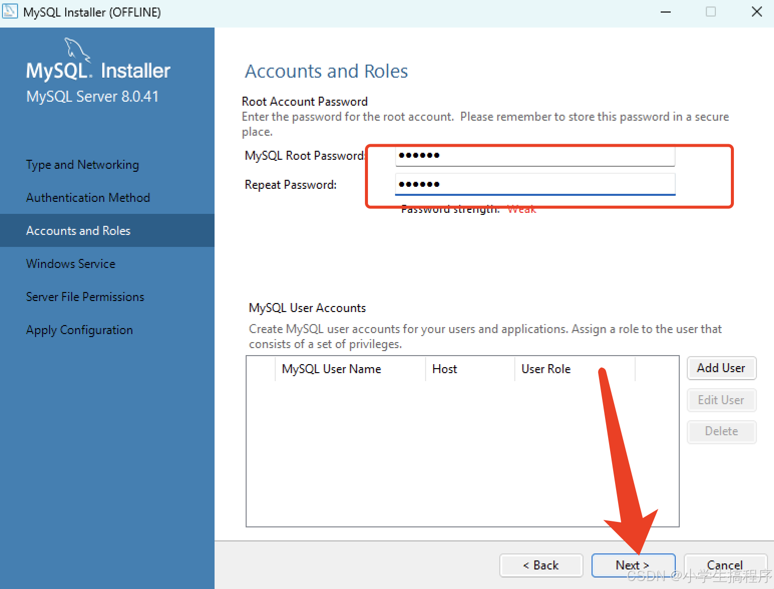Screen dimensions: 774x589
Task: Go to Type and Networking step
Action: [82, 165]
